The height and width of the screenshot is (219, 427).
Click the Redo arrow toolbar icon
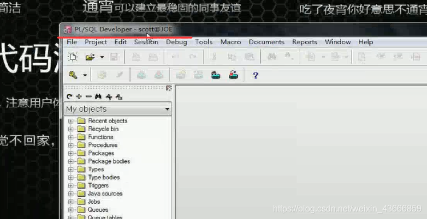click(193, 57)
